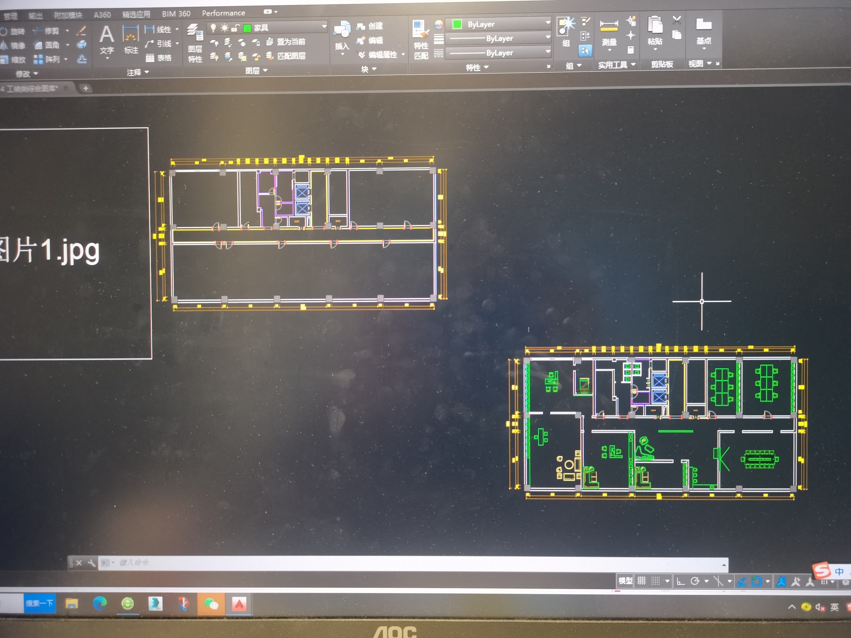851x638 pixels.
Task: Open the 家具 layer dropdown
Action: 324,27
